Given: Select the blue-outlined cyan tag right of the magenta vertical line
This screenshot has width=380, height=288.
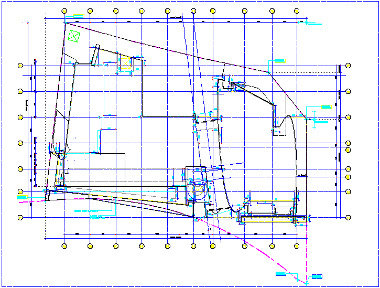Looking at the screenshot, I should [x=317, y=276].
